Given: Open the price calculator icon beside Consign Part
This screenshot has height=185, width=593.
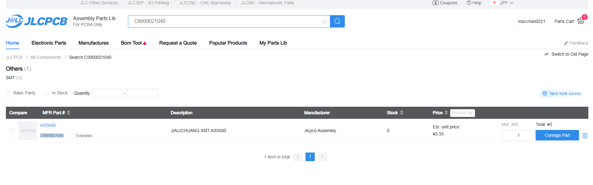Looking at the screenshot, I should [x=585, y=136].
